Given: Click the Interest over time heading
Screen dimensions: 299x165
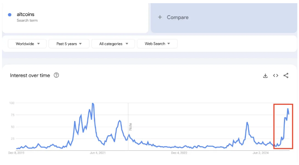Looking at the screenshot, I should point(30,75).
